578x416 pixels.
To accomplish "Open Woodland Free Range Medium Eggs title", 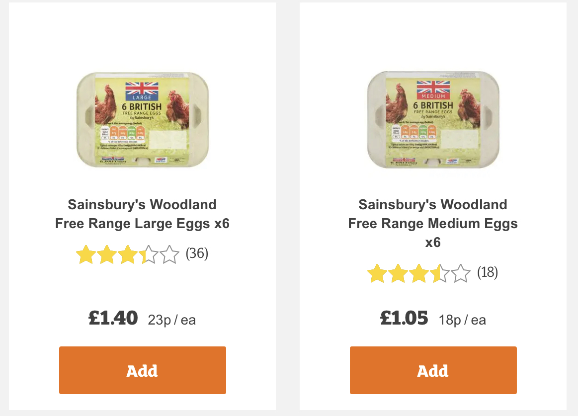I will (x=433, y=224).
